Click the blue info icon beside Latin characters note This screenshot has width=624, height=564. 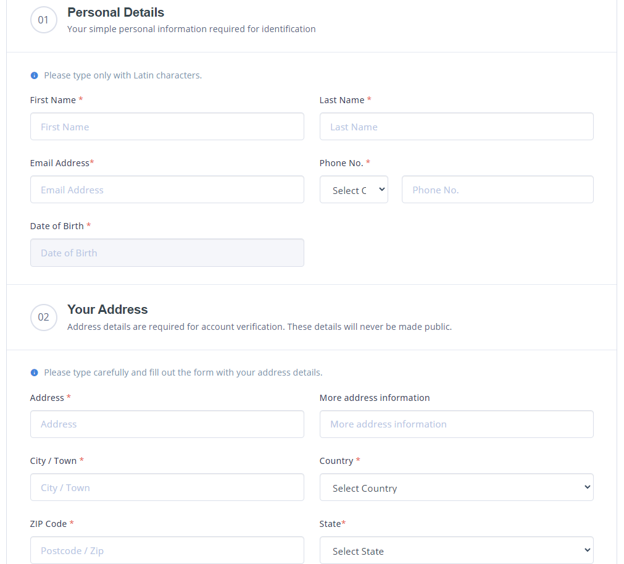[x=34, y=75]
